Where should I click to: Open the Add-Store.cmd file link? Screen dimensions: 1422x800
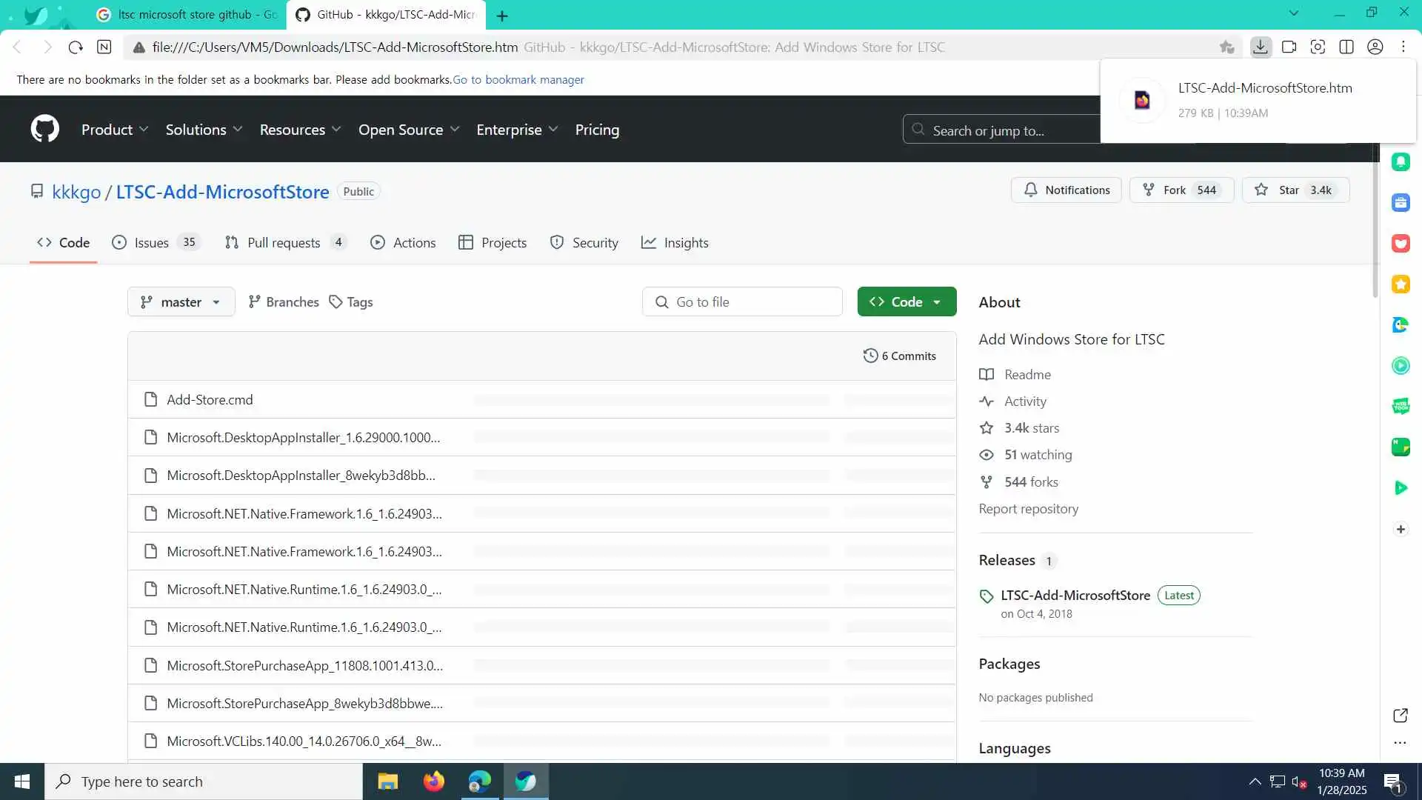click(210, 399)
